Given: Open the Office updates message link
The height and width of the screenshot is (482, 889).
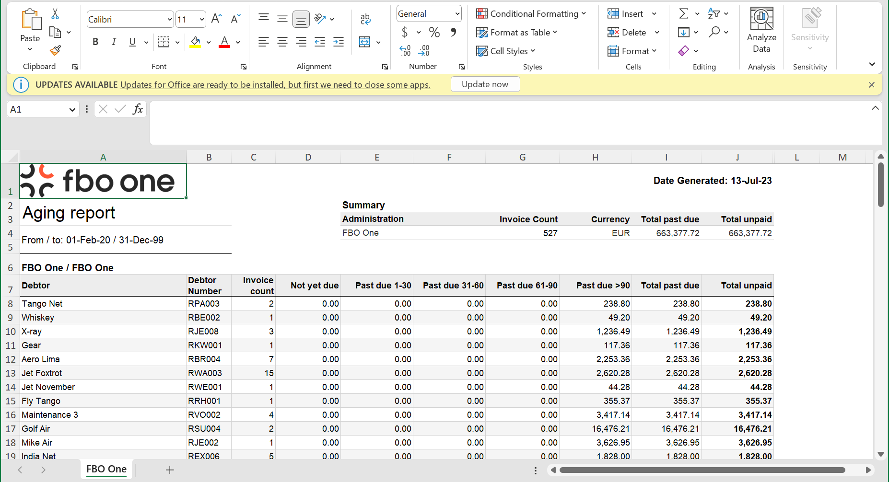Looking at the screenshot, I should point(275,85).
